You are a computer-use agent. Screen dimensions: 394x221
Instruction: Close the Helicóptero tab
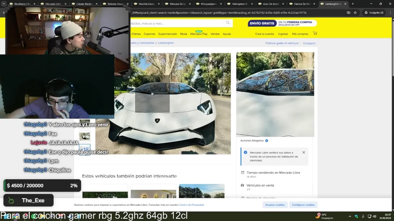click(252, 4)
